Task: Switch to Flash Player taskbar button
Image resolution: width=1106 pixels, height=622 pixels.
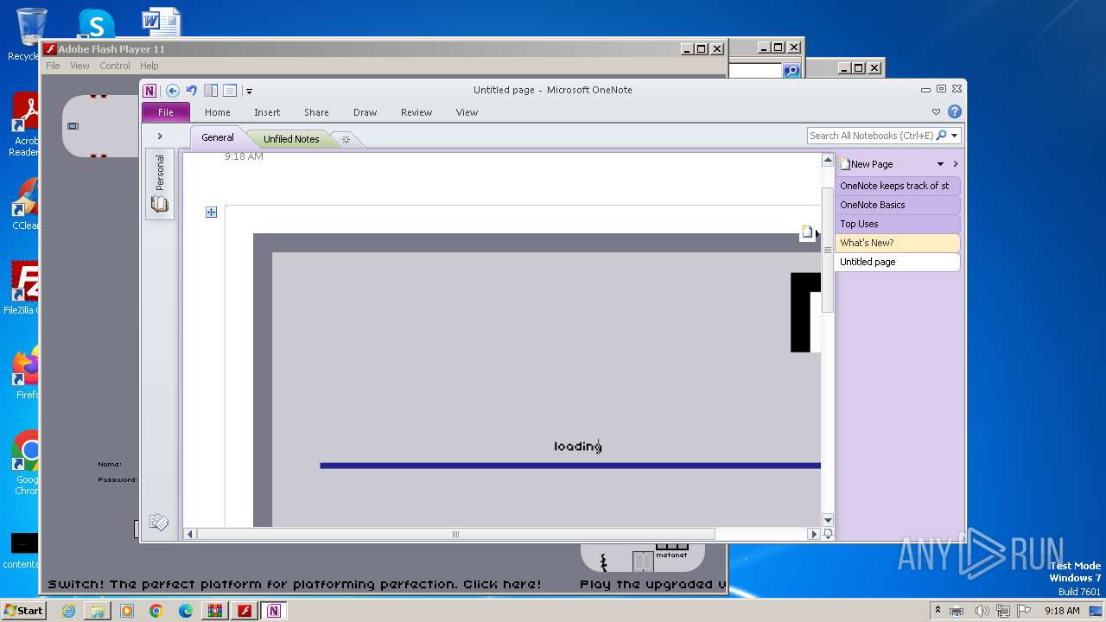Action: tap(245, 611)
